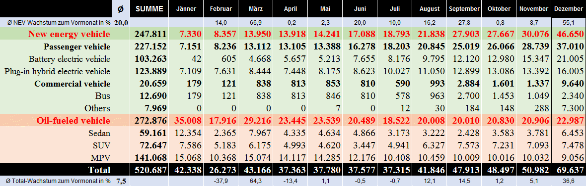Click total growth March value 64,3
586x186 pixels.
point(255,181)
